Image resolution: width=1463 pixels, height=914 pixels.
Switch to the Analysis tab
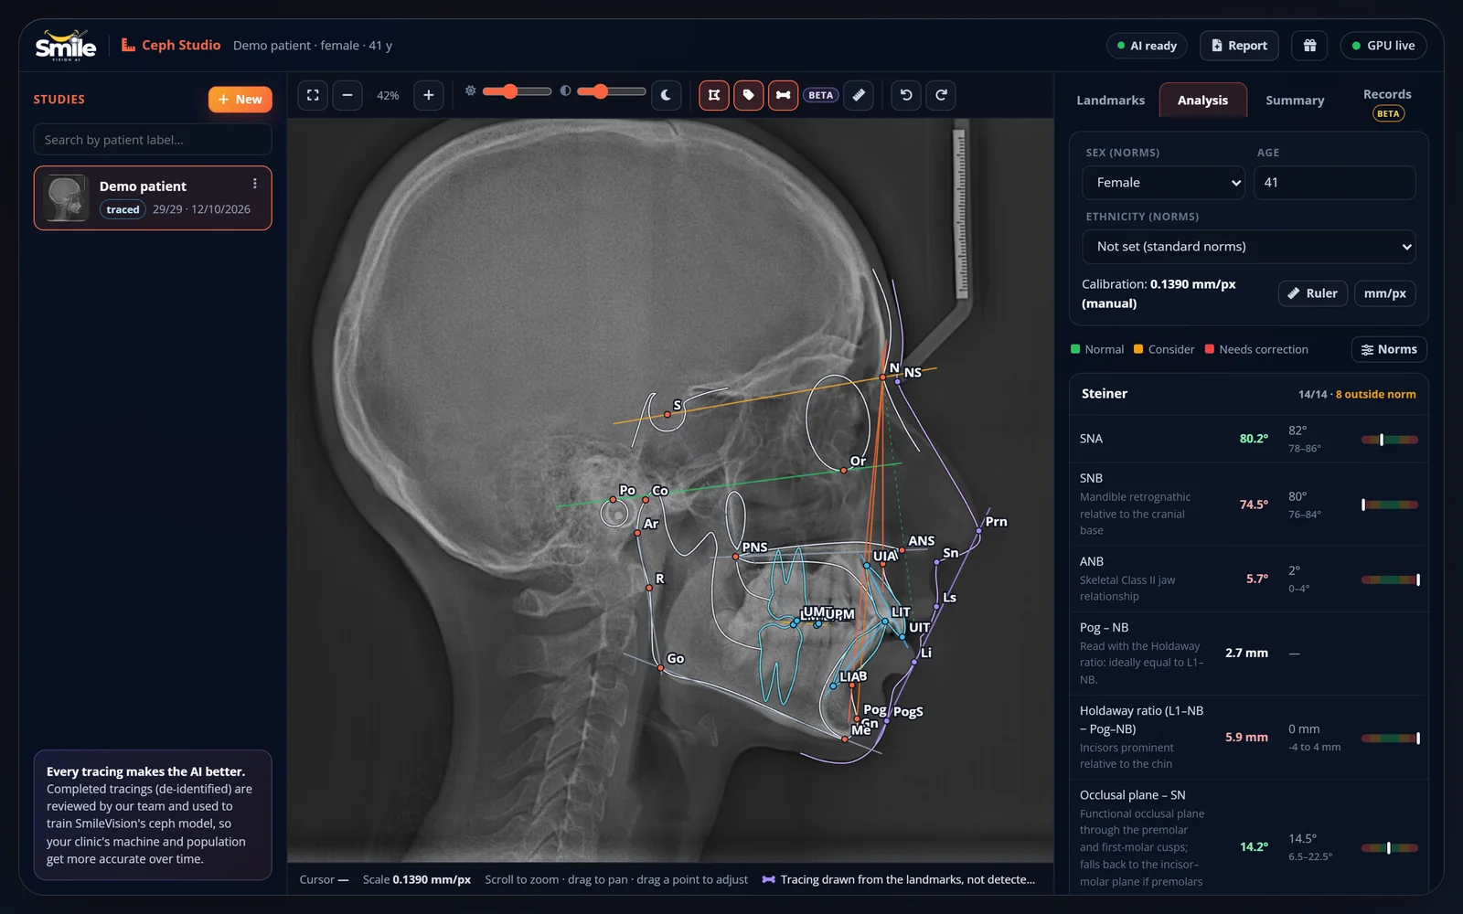(x=1202, y=101)
